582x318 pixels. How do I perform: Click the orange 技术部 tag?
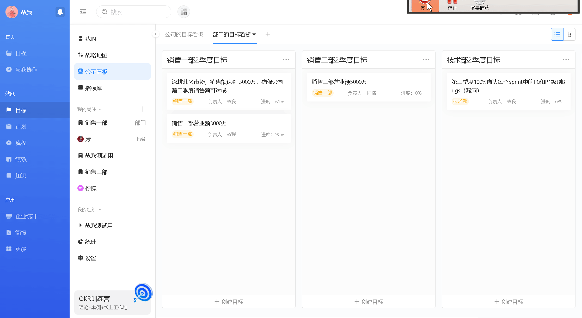(x=460, y=101)
